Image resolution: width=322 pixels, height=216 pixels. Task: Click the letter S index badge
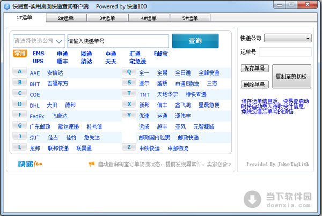click(x=129, y=82)
